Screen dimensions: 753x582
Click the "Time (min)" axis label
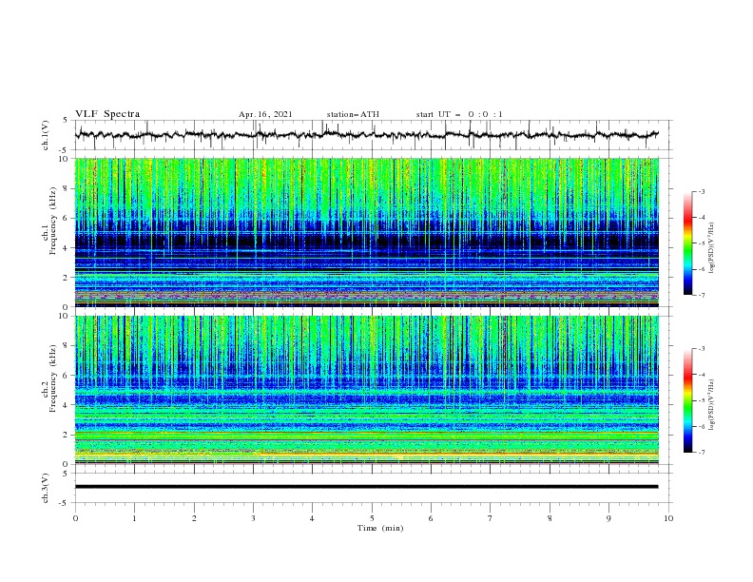tap(380, 528)
